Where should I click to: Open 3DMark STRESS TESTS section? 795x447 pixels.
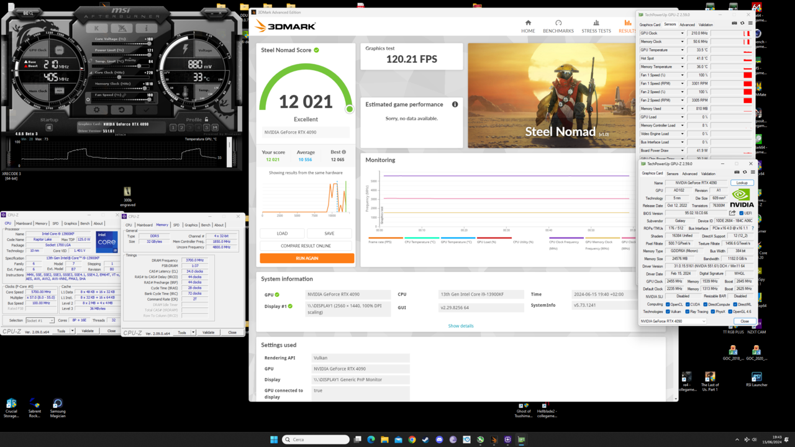(x=596, y=27)
